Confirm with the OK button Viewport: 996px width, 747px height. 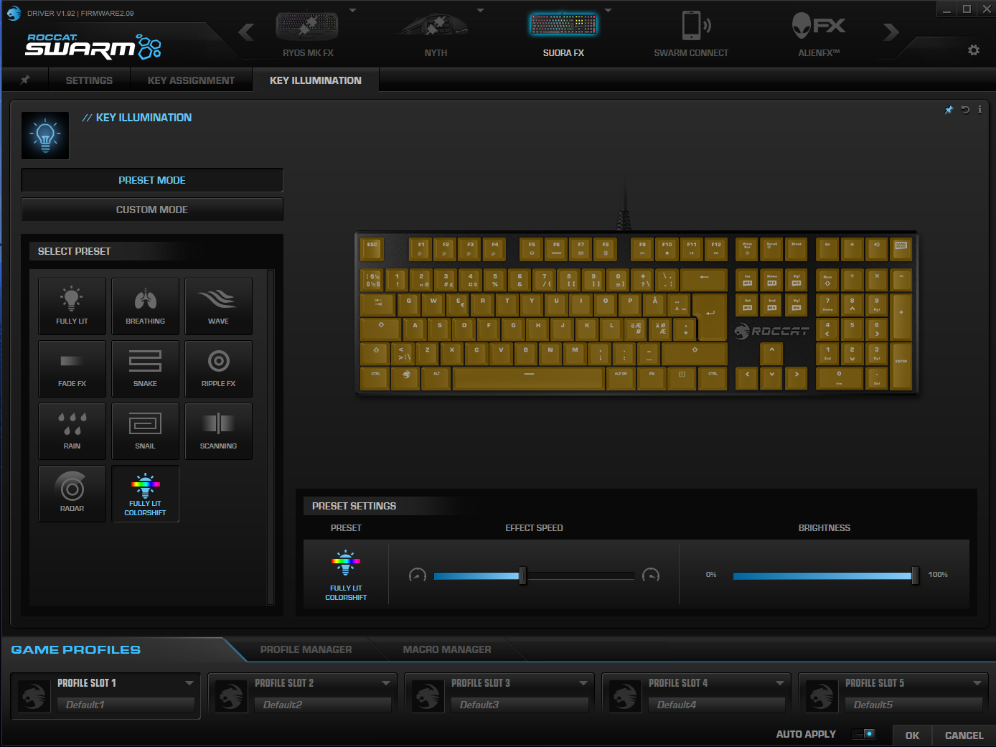[912, 736]
